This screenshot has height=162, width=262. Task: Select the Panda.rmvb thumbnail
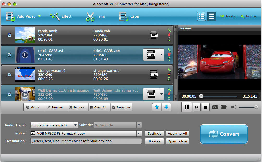pos(25,35)
